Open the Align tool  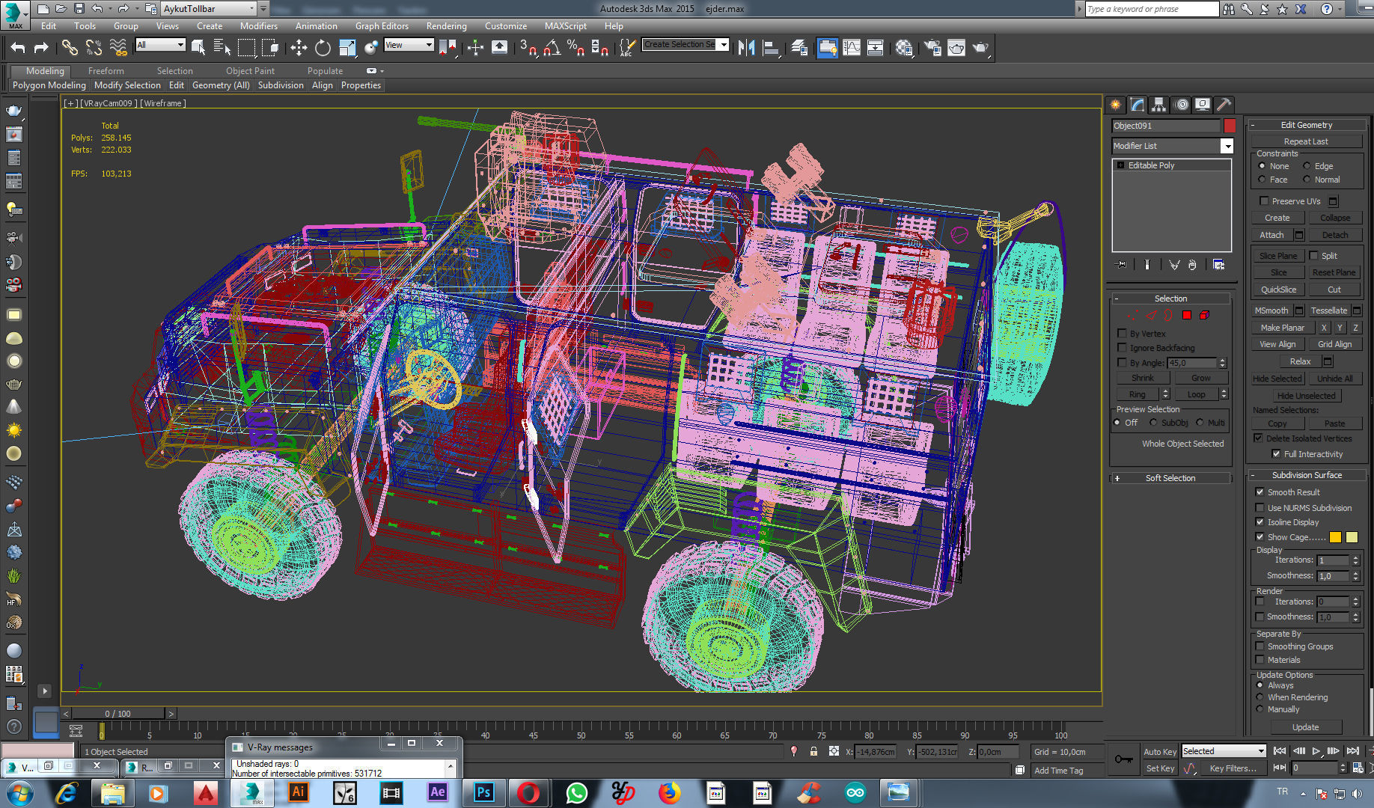coord(771,48)
